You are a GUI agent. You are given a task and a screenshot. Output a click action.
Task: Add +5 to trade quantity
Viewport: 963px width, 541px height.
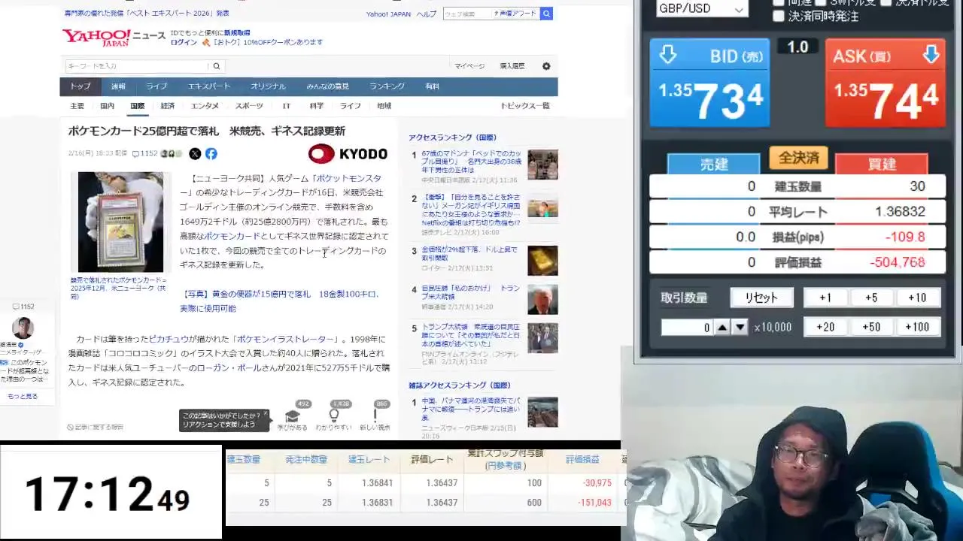871,298
